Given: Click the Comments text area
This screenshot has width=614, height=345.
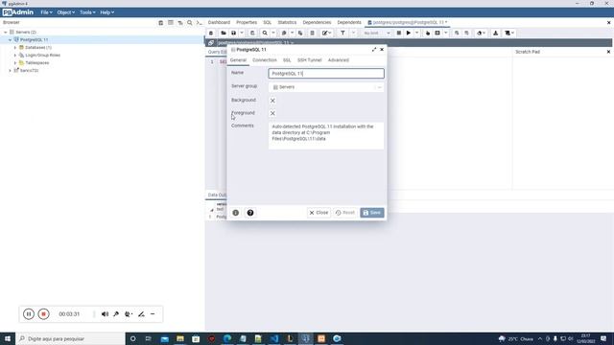Looking at the screenshot, I should [326, 136].
